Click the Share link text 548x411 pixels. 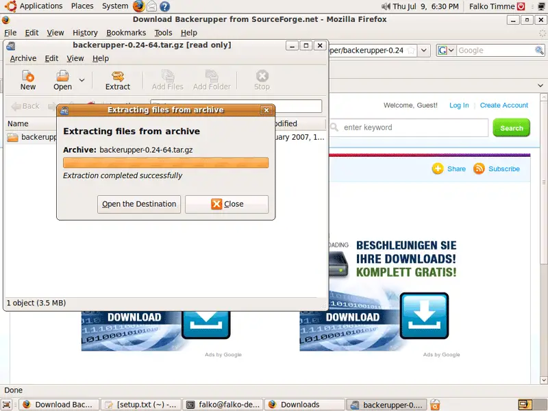(456, 169)
